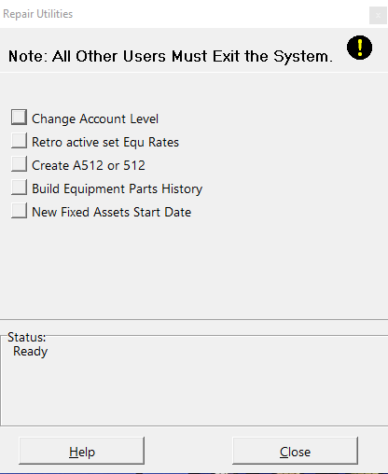Image resolution: width=388 pixels, height=474 pixels.
Task: Select the New Fixed Assets Start Date checkbox
Action: [x=19, y=211]
